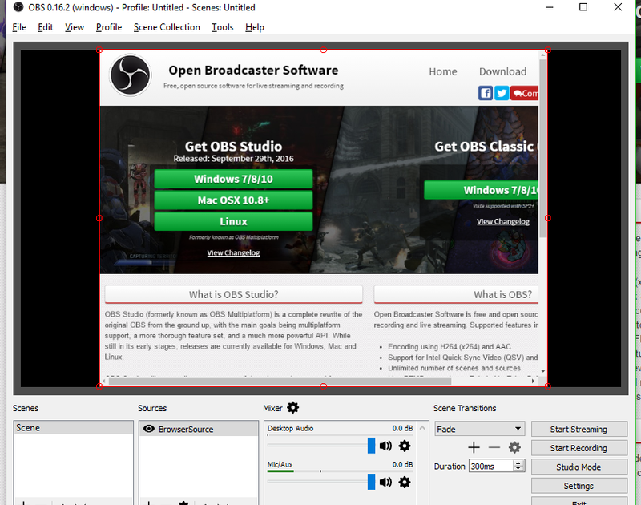Click the Duration 300ms field

coord(492,467)
